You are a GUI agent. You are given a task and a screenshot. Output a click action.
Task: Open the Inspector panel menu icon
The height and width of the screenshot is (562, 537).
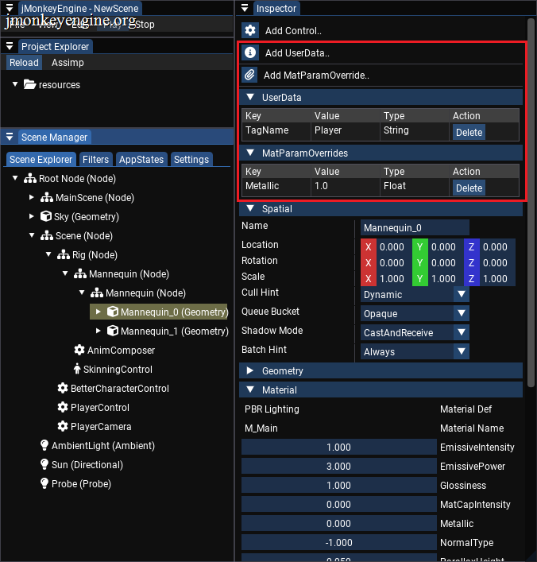245,8
